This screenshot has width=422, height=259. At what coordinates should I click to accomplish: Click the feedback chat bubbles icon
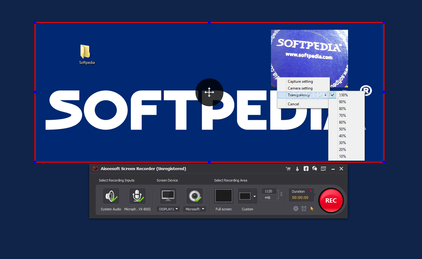click(315, 169)
